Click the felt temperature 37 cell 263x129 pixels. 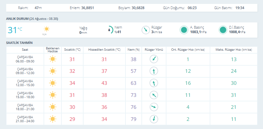104,71
